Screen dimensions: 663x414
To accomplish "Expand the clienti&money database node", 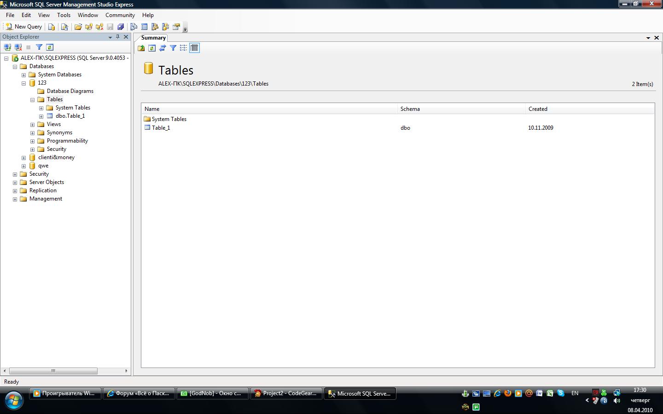I will point(24,157).
